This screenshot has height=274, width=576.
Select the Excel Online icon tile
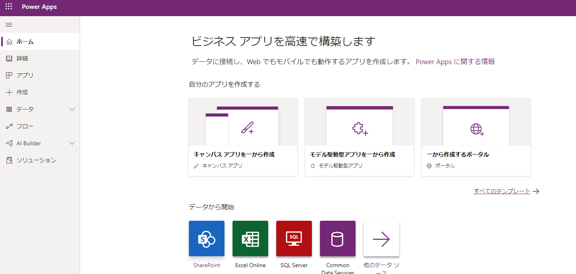(250, 238)
